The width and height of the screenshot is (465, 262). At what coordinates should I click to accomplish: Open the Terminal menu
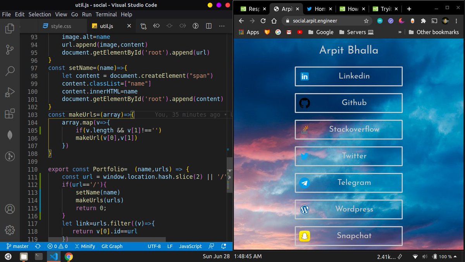click(106, 14)
